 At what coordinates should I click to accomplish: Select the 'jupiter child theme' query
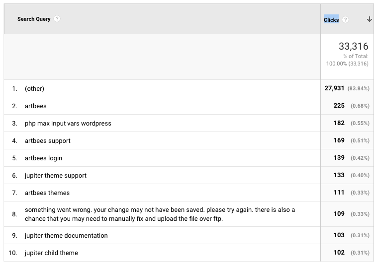51,253
